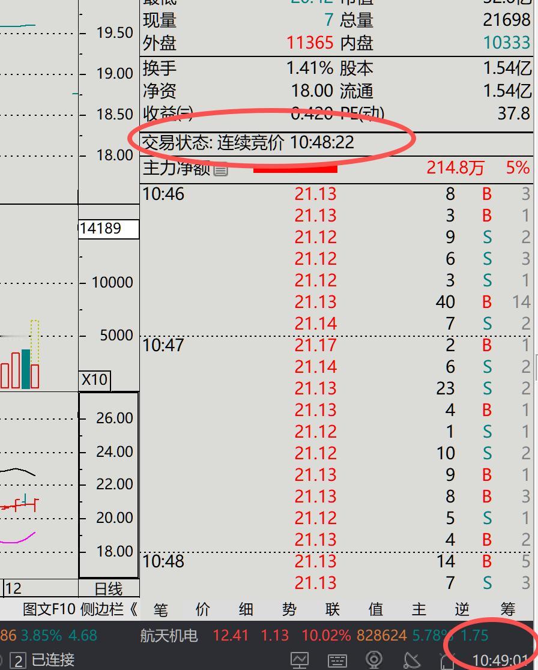
Task: Click the 净资 value 18.00
Action: tap(312, 91)
